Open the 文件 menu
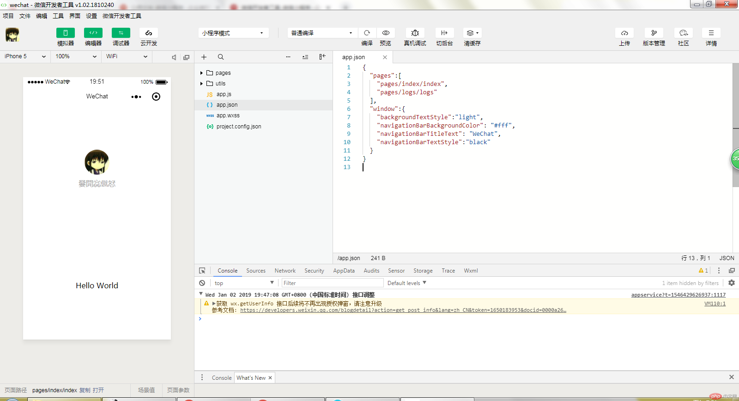Viewport: 739px width, 401px height. tap(25, 16)
